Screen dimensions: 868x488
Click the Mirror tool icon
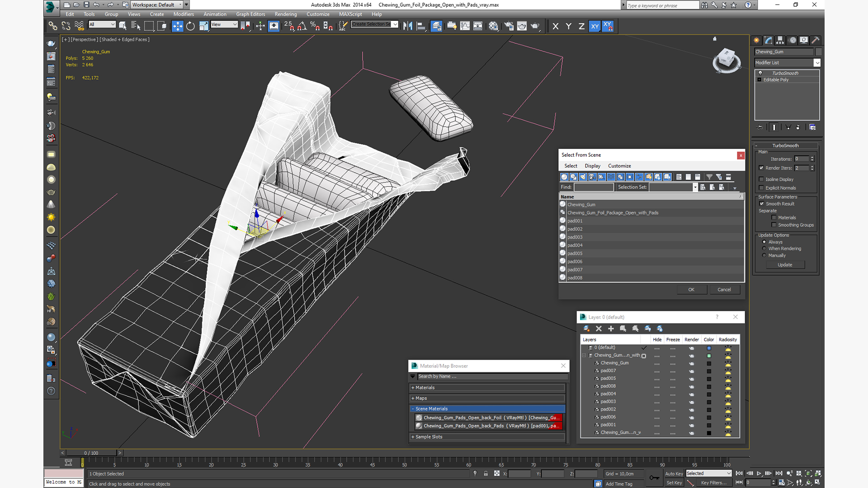(x=408, y=26)
